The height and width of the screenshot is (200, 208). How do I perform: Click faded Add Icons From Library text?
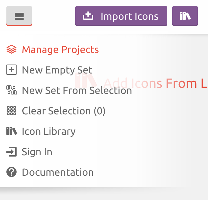(x=156, y=83)
